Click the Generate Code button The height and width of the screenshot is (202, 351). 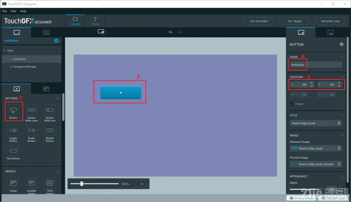coord(330,21)
